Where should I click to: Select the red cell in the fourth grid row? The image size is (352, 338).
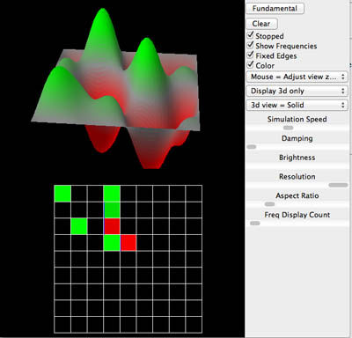pyautogui.click(x=128, y=243)
